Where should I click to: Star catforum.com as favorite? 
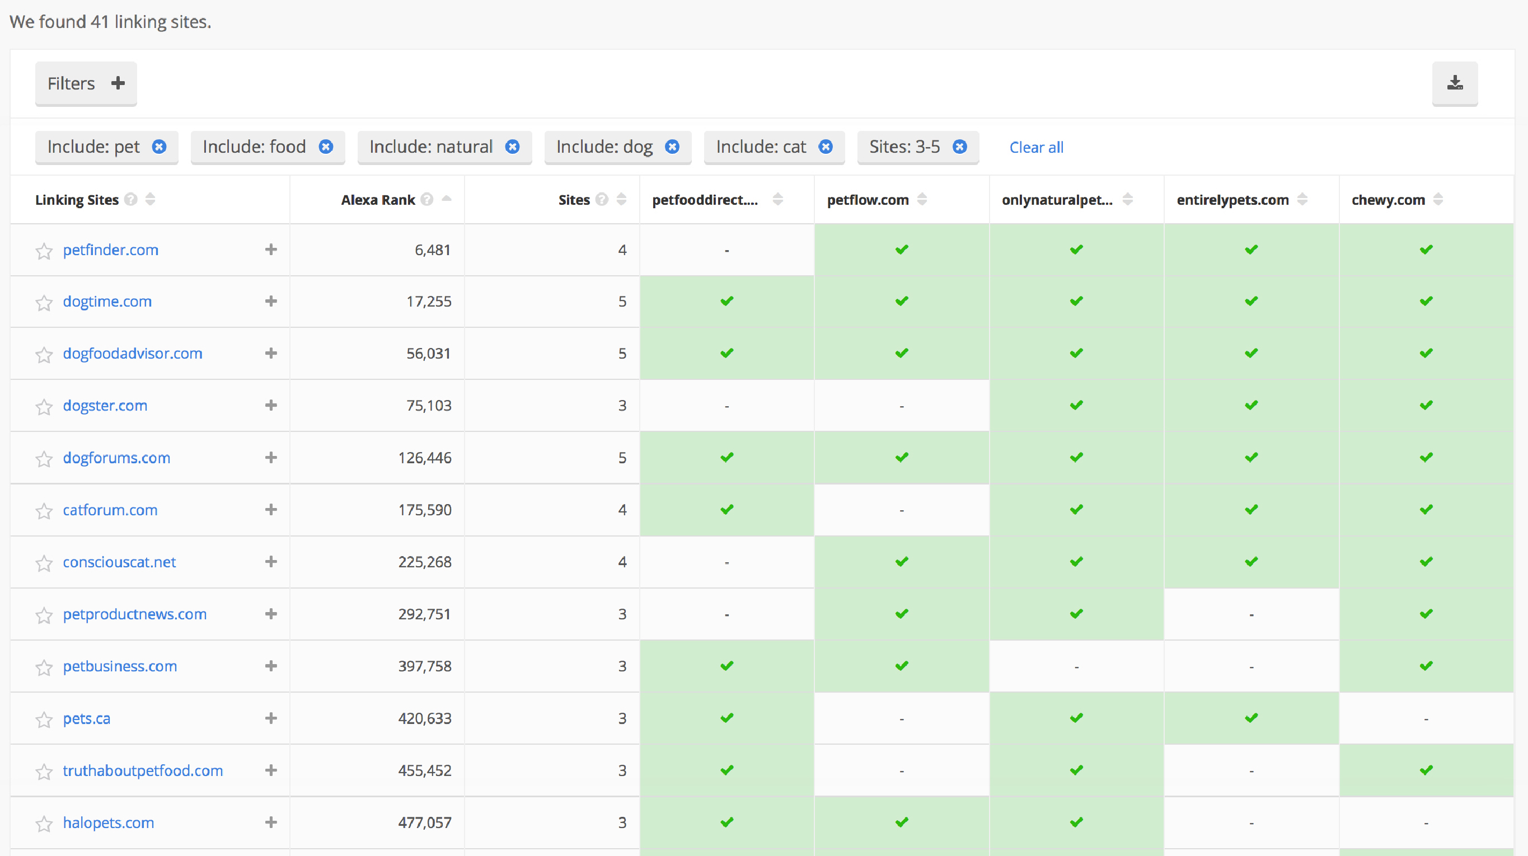(44, 511)
